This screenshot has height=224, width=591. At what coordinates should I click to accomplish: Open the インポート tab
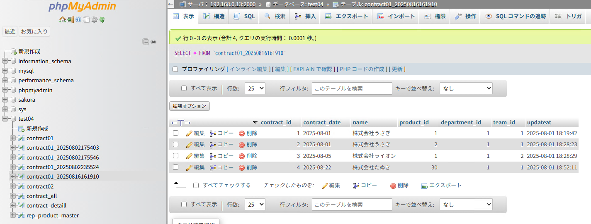point(396,16)
